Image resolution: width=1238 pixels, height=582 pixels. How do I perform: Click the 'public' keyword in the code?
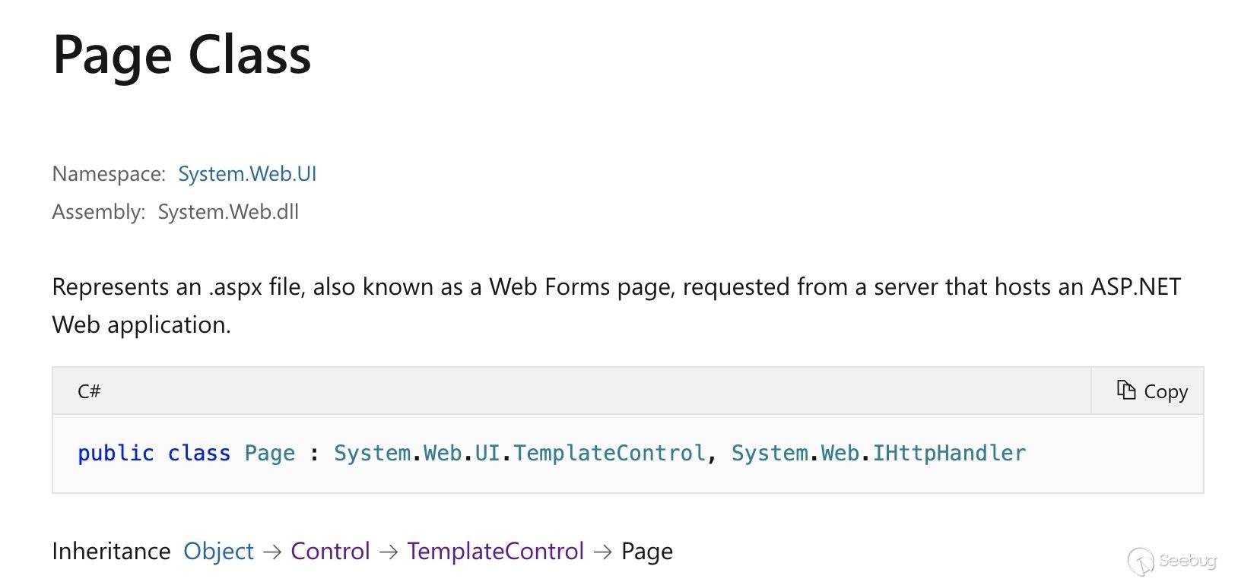[116, 454]
